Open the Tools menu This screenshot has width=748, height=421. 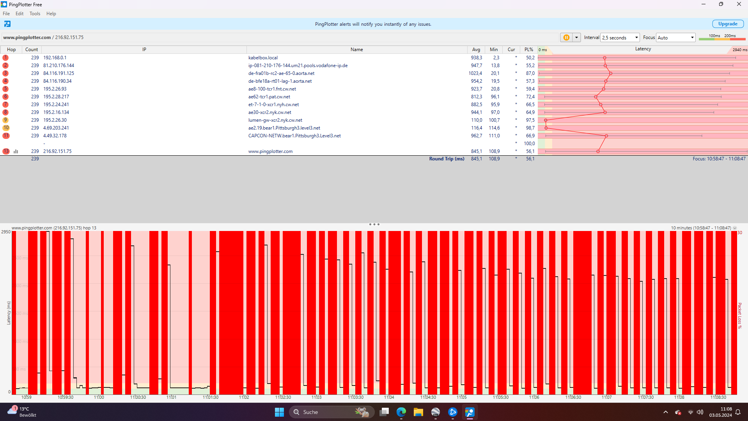[35, 14]
